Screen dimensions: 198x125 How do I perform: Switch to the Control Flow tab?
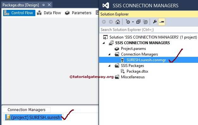[19, 13]
